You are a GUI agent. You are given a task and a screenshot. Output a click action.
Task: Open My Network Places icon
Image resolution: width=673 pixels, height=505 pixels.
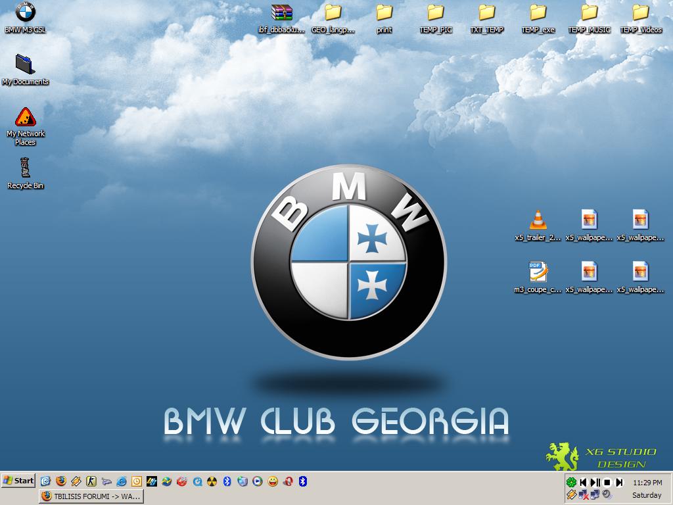[26, 126]
